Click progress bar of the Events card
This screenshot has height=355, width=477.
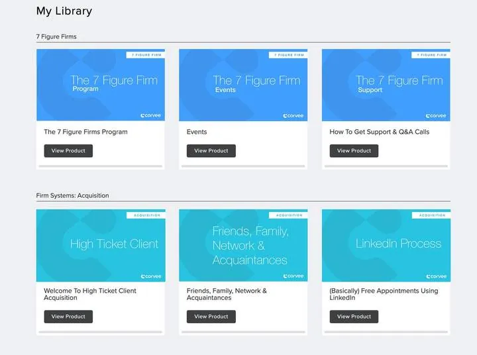coord(243,166)
